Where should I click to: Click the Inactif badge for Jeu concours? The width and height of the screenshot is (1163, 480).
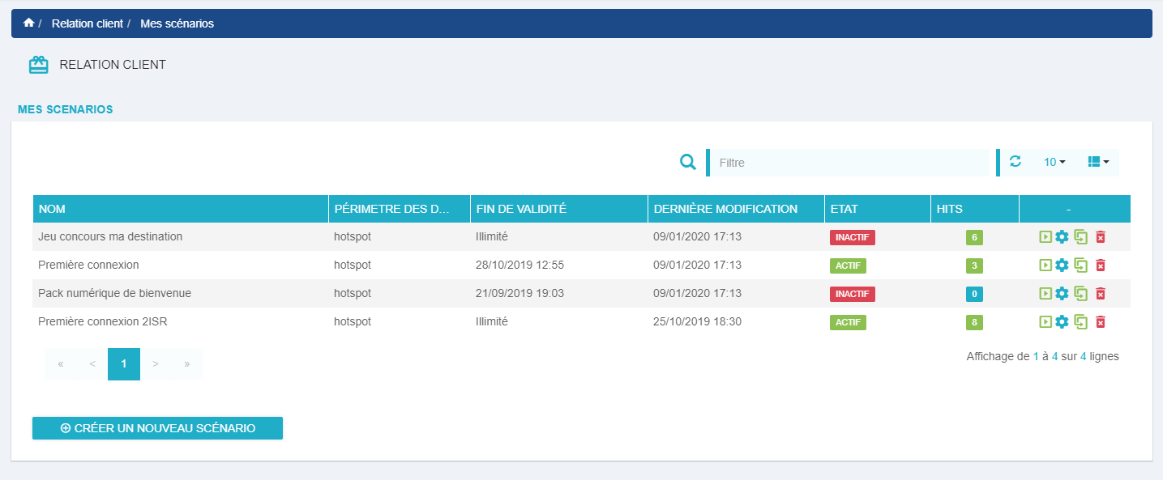[852, 237]
